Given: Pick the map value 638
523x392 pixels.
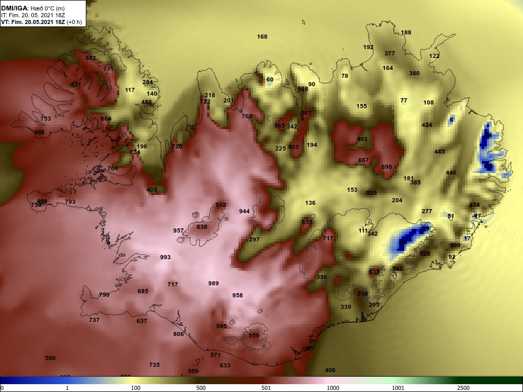Looking at the screenshot, I should (x=202, y=227).
